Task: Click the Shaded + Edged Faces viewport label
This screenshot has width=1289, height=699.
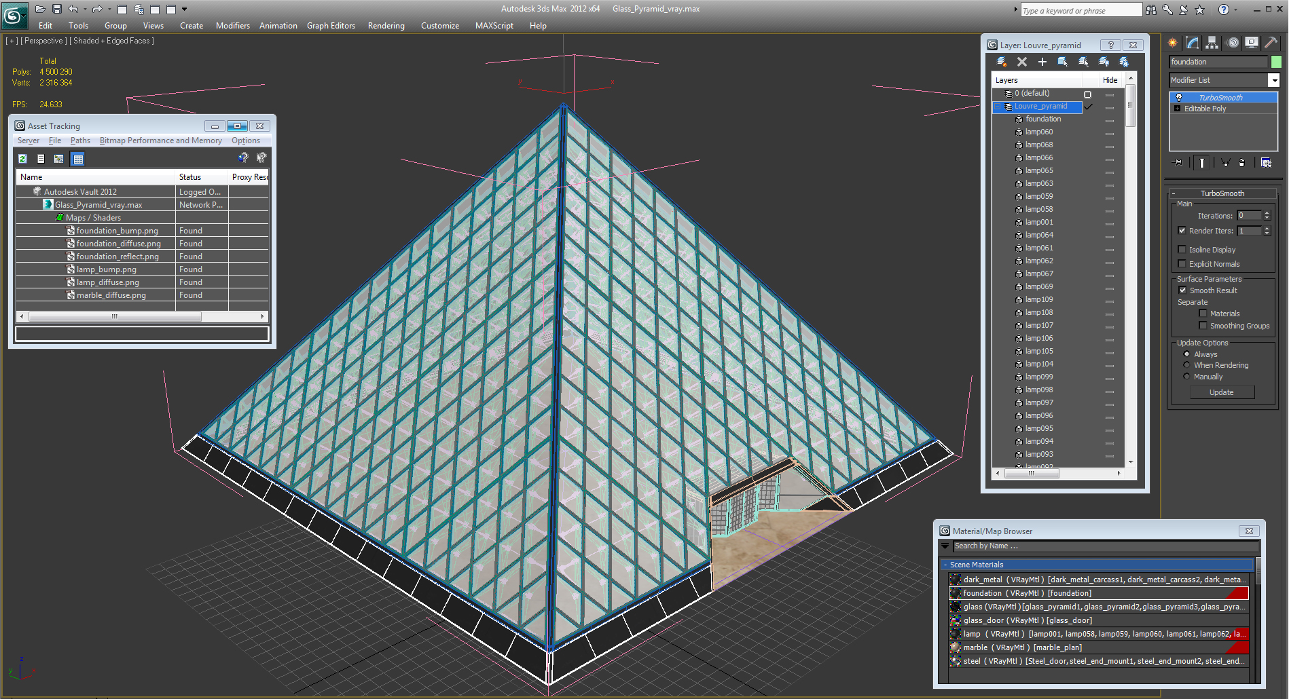Action: click(112, 41)
